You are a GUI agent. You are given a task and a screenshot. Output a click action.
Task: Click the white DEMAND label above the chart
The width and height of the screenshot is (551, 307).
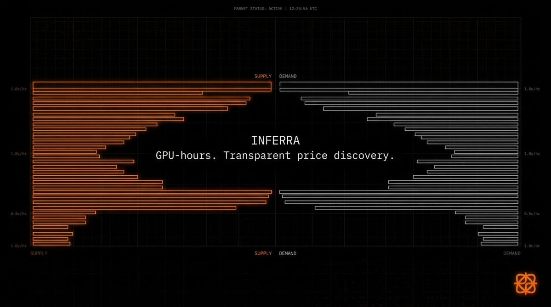tap(288, 76)
